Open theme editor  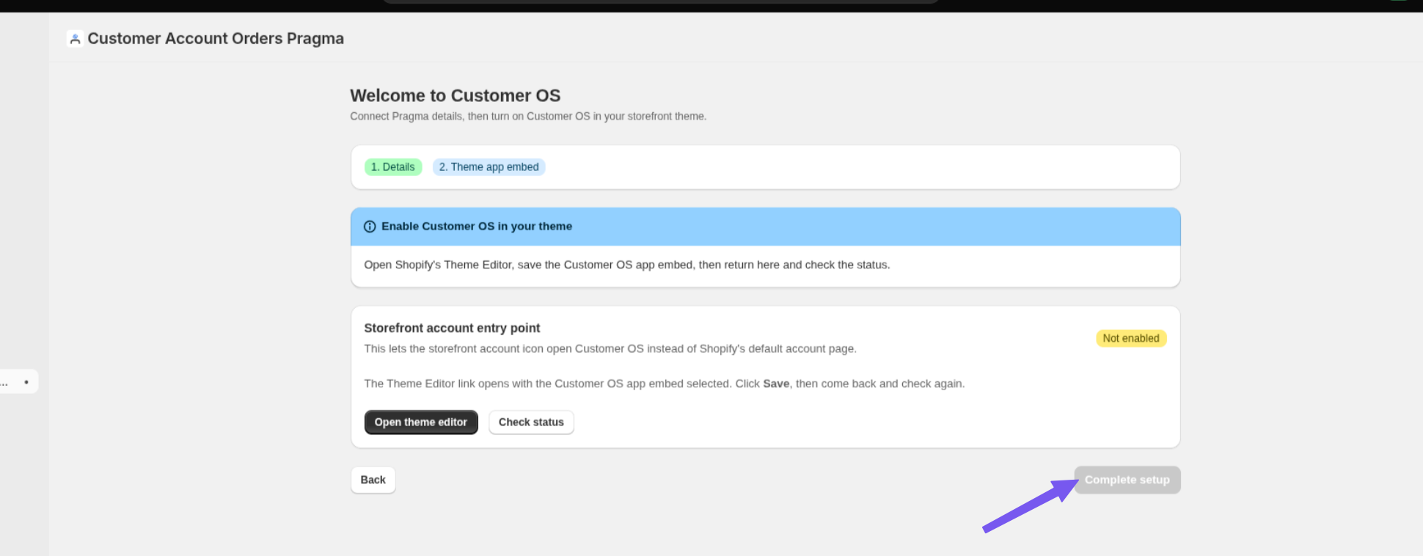tap(421, 423)
